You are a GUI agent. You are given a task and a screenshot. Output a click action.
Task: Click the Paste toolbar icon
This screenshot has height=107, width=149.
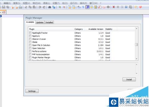pyautogui.click(x=34, y=7)
